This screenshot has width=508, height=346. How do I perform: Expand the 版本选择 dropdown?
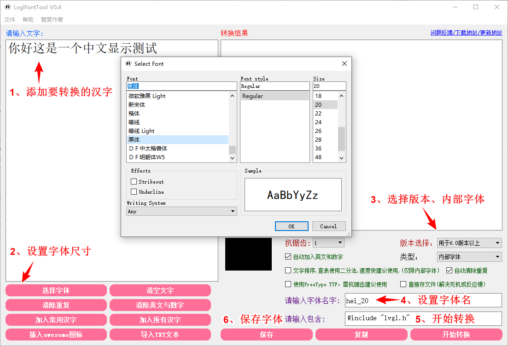coord(469,243)
